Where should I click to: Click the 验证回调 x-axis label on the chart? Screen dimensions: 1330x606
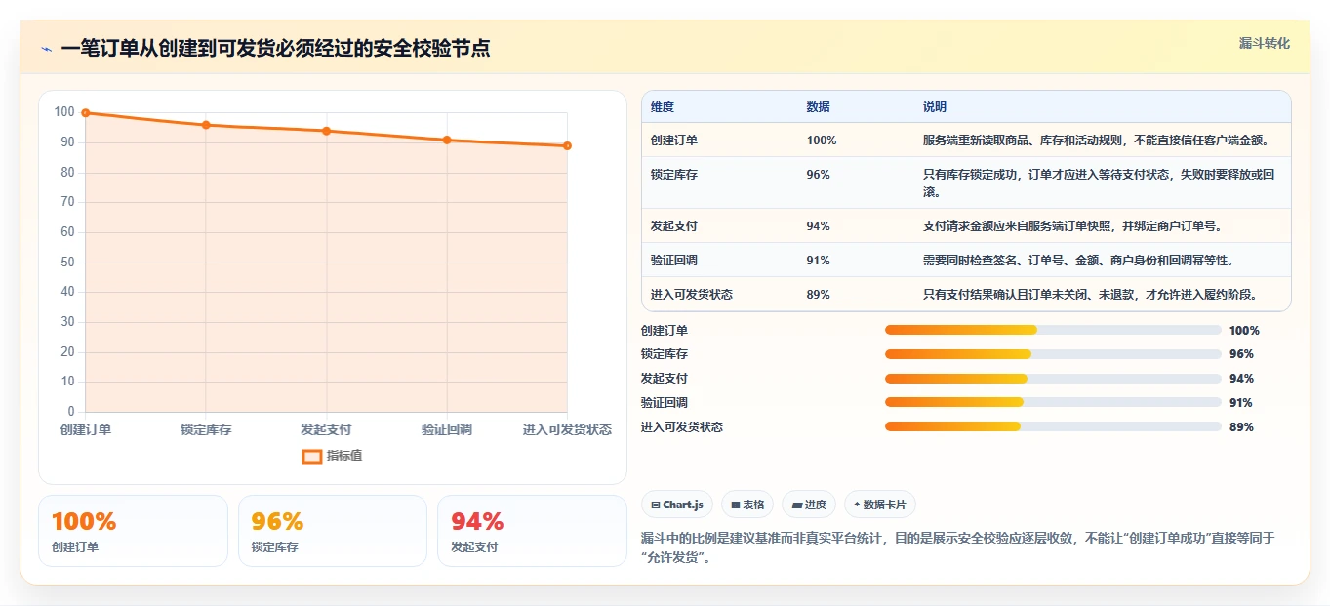(447, 429)
